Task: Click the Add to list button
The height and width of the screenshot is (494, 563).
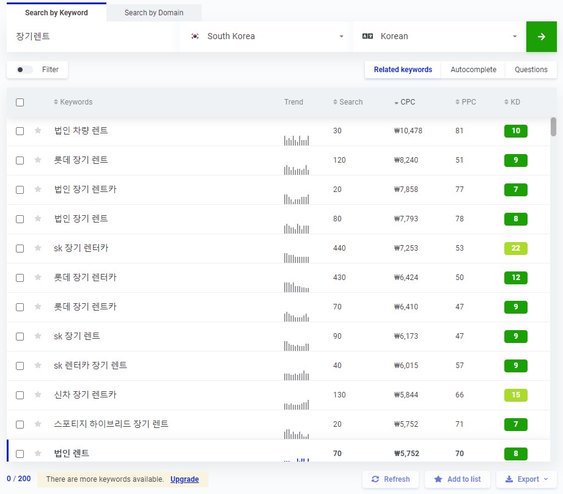Action: 457,479
